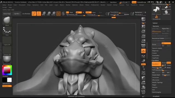Select the SimpleBrush tool
The width and height of the screenshot is (175, 98).
[x=156, y=17]
